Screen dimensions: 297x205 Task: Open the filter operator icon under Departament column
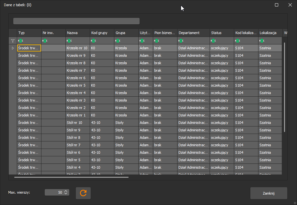click(181, 41)
